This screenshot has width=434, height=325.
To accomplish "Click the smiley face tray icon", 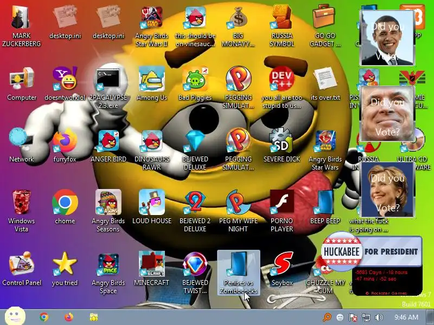I will point(340,317).
